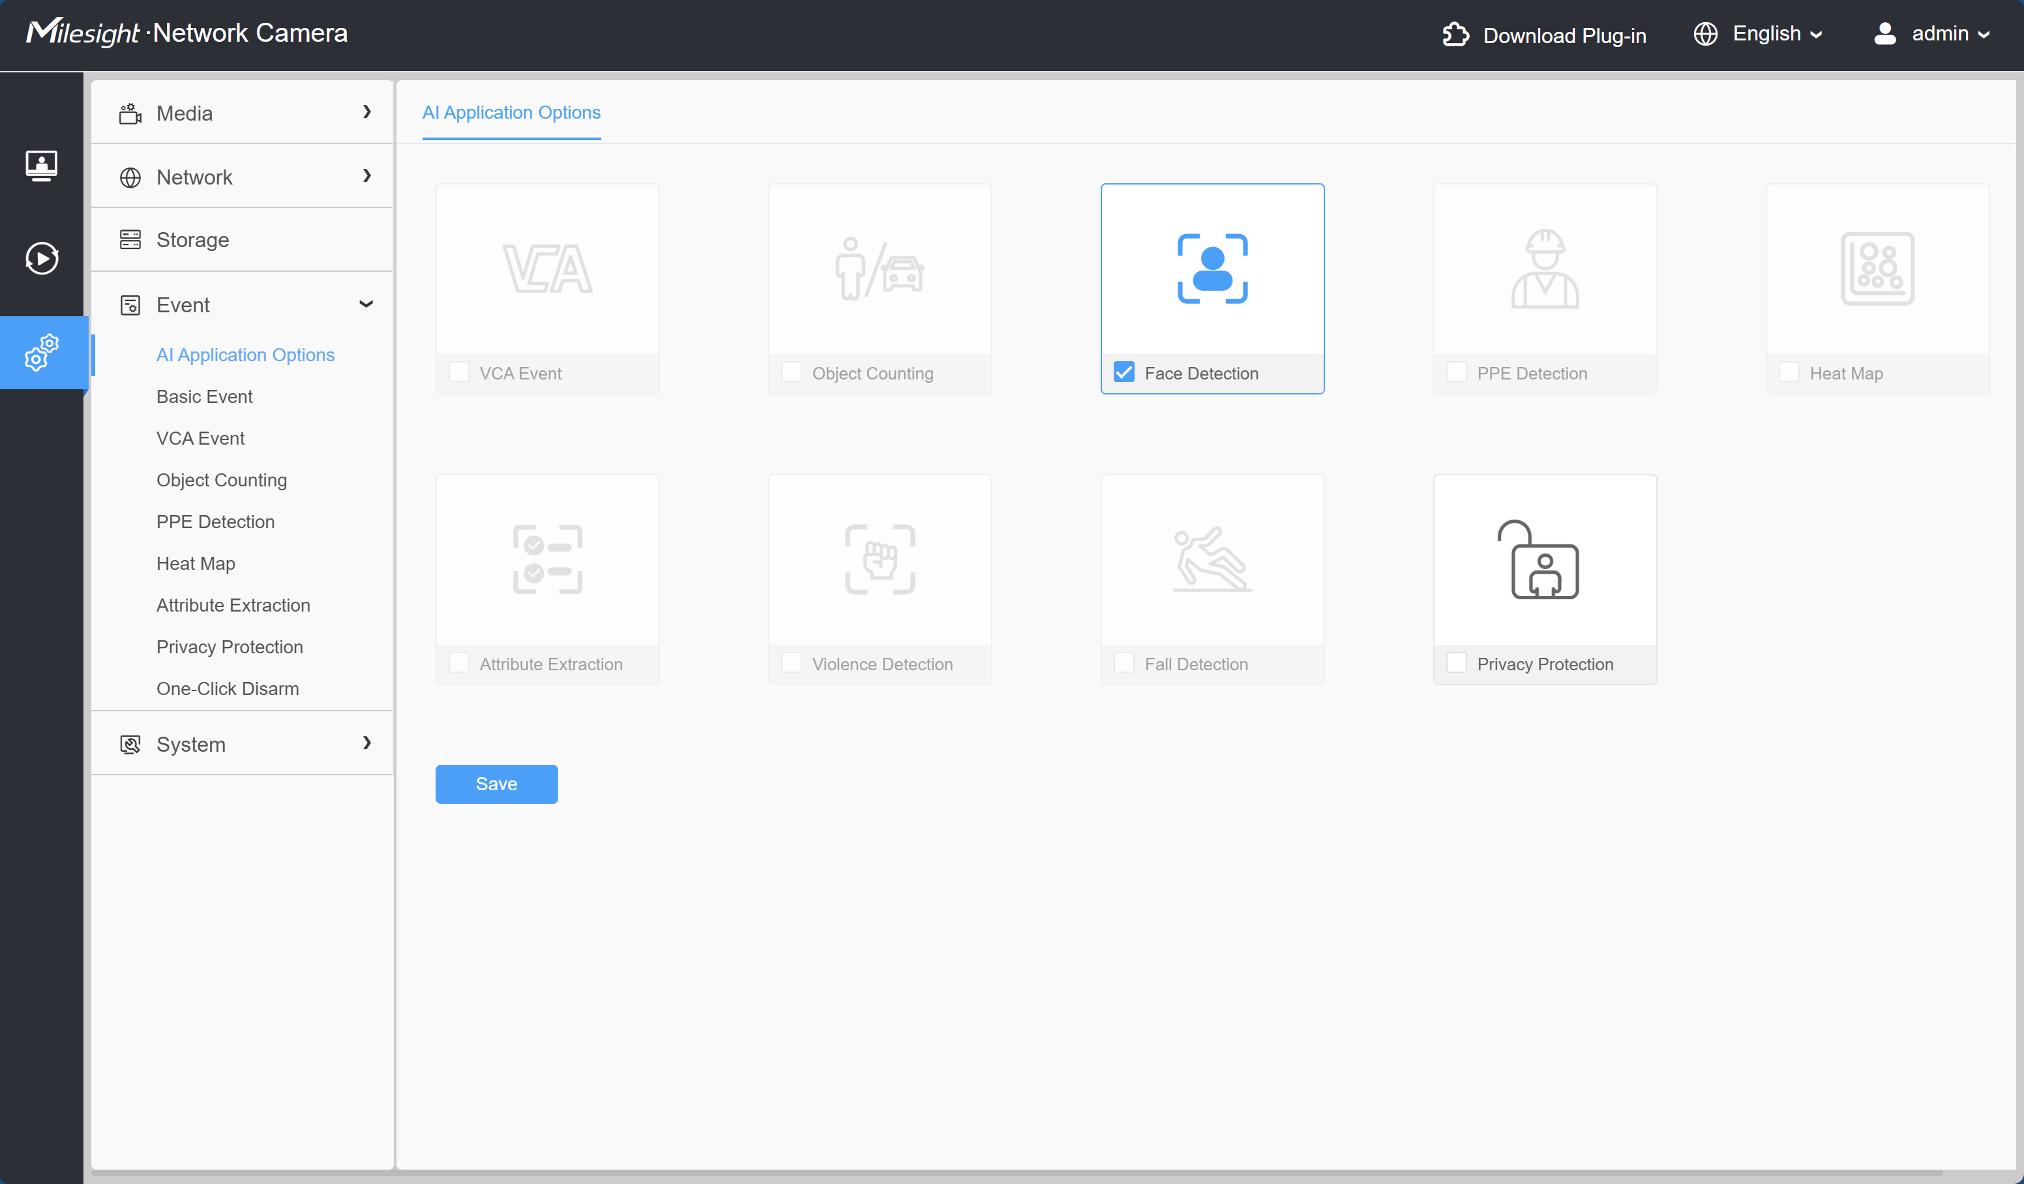
Task: Select the Settings gears icon in the left rail
Action: coord(42,353)
